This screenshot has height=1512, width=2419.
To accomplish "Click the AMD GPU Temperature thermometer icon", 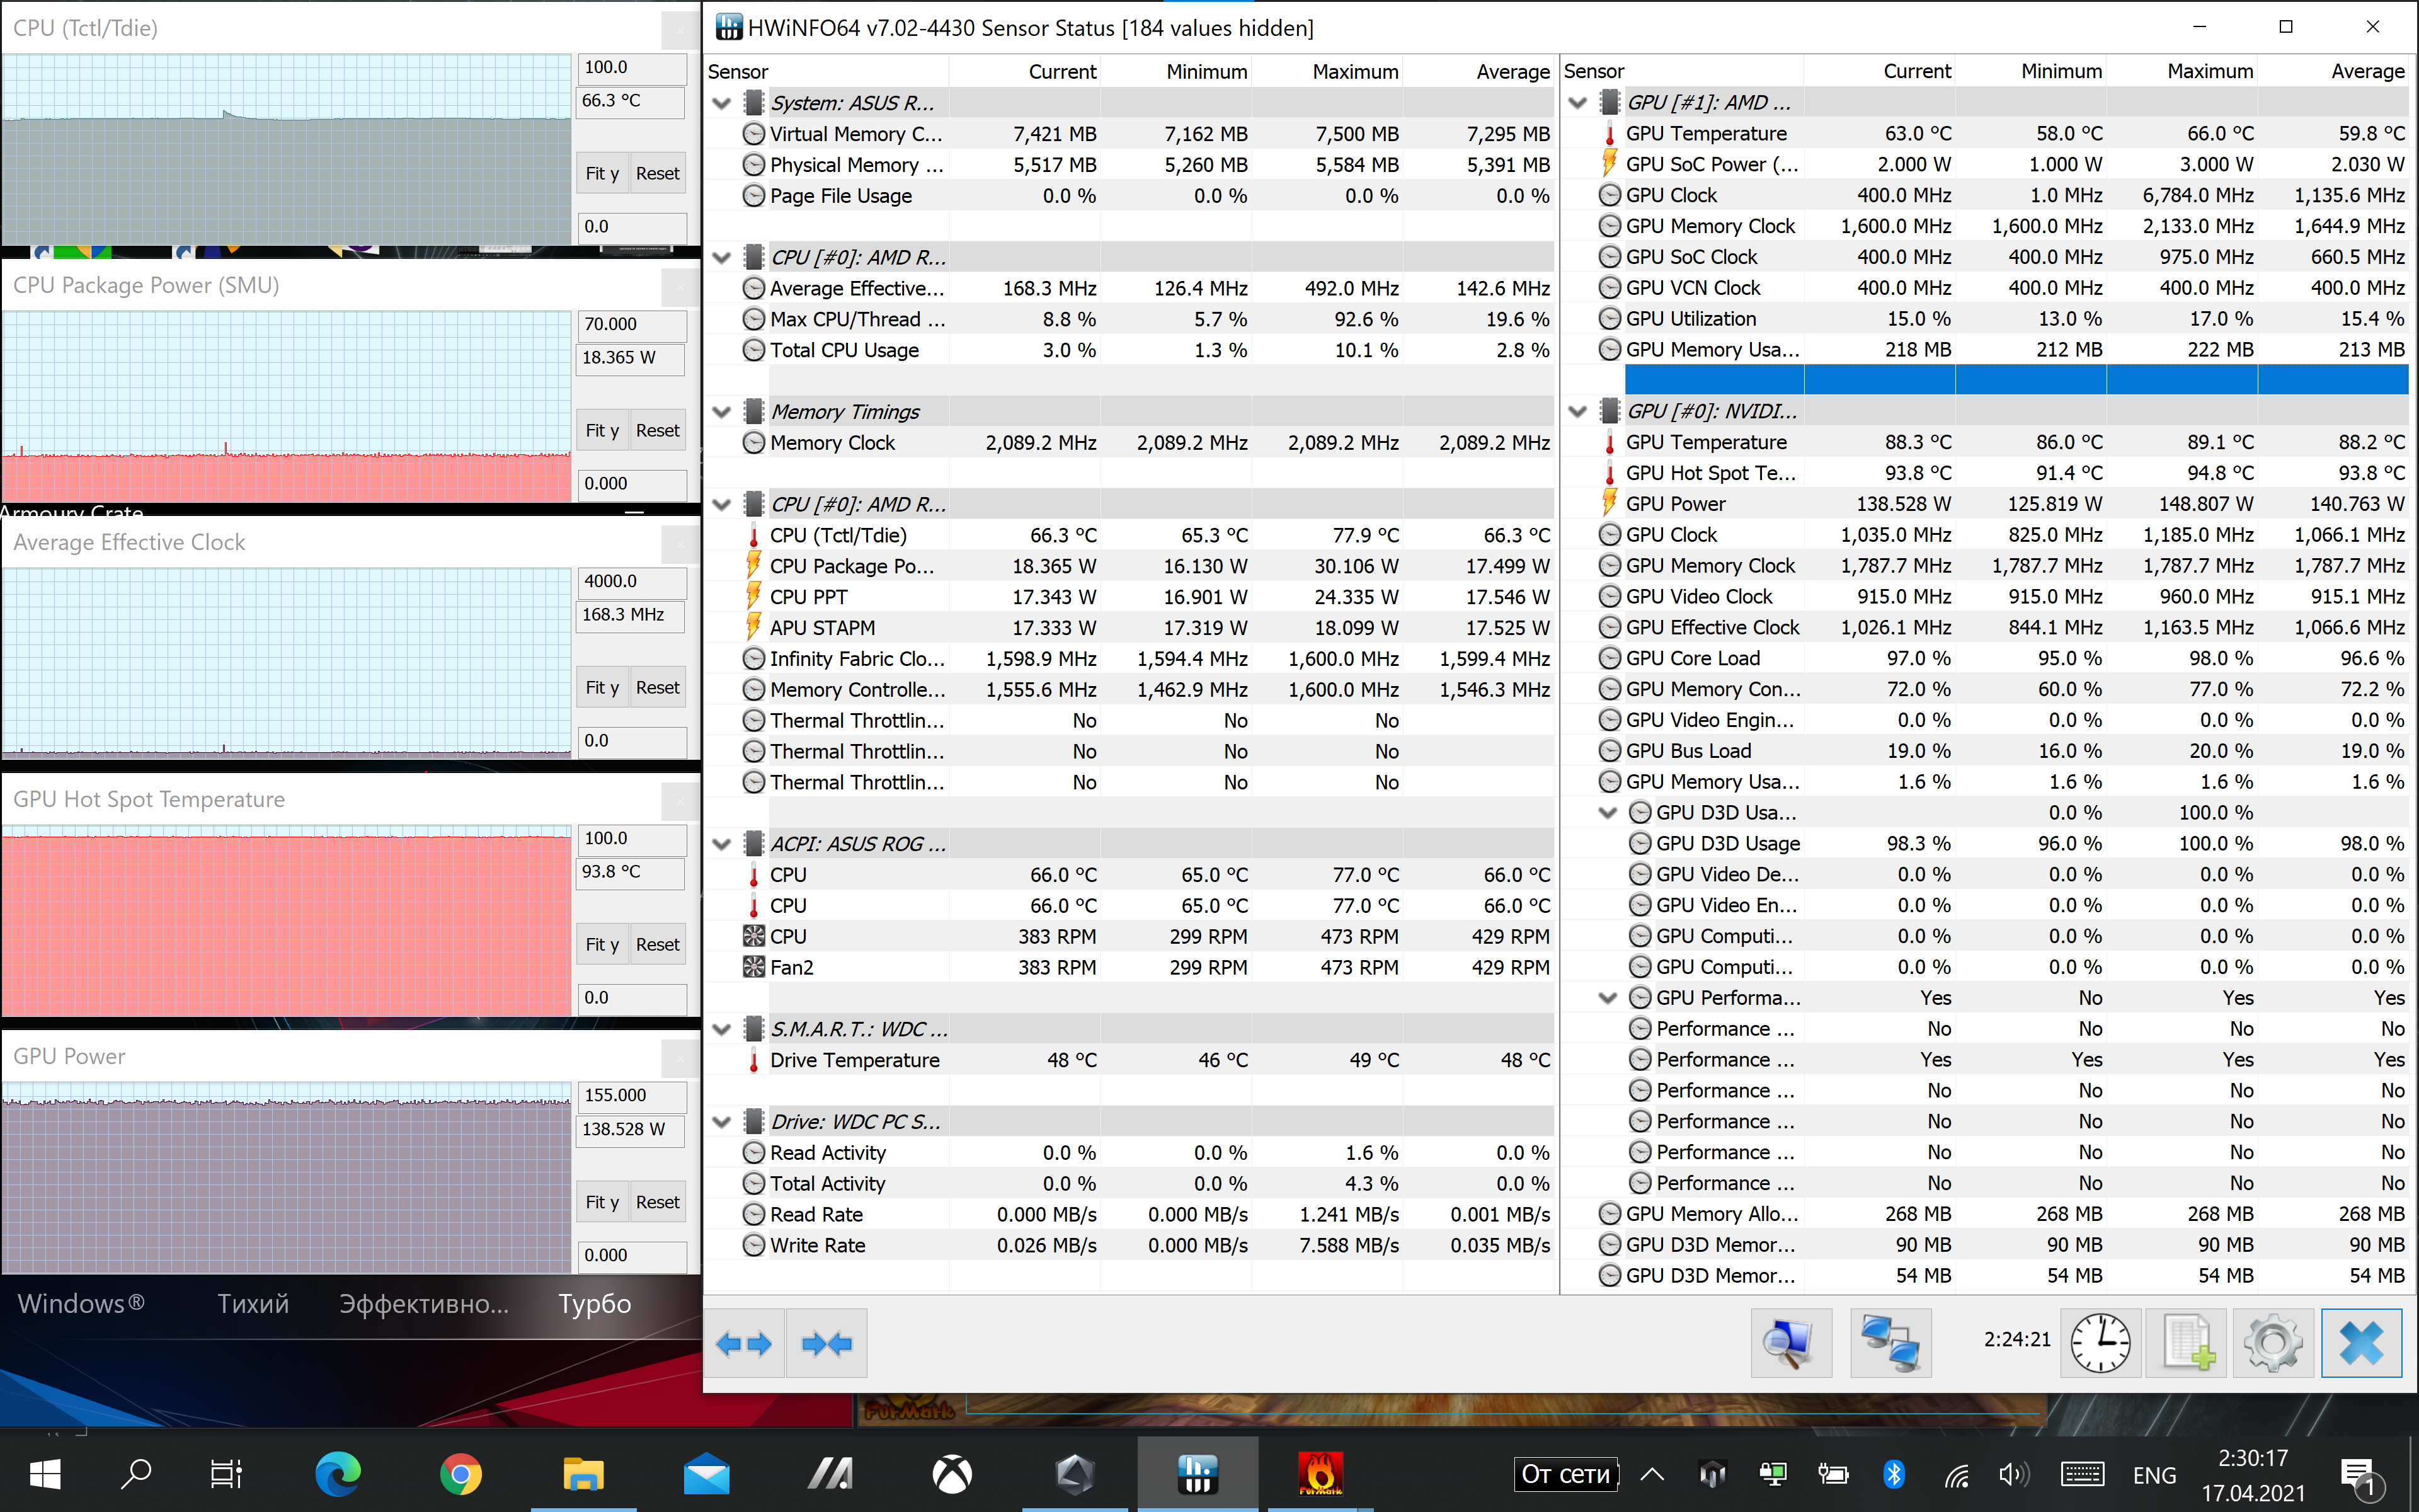I will pyautogui.click(x=1610, y=133).
